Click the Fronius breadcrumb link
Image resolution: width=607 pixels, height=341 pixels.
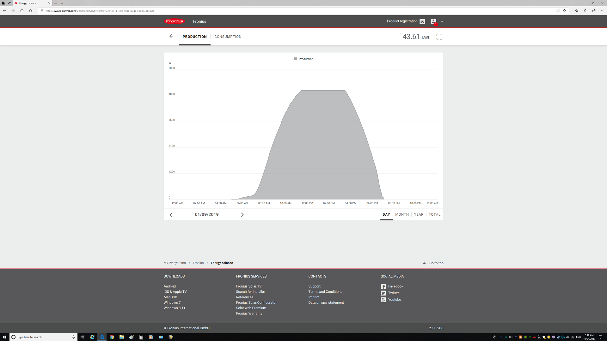pos(198,263)
